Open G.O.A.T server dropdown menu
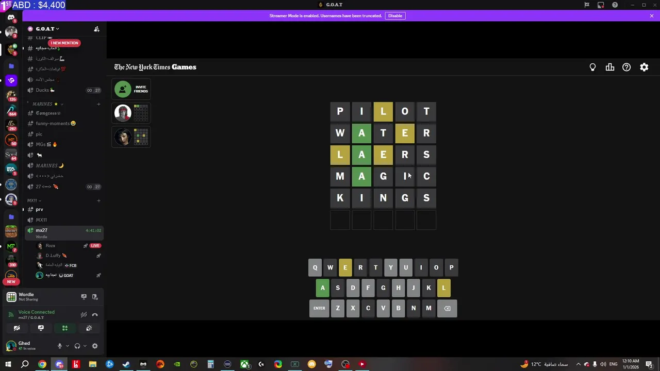 46,29
